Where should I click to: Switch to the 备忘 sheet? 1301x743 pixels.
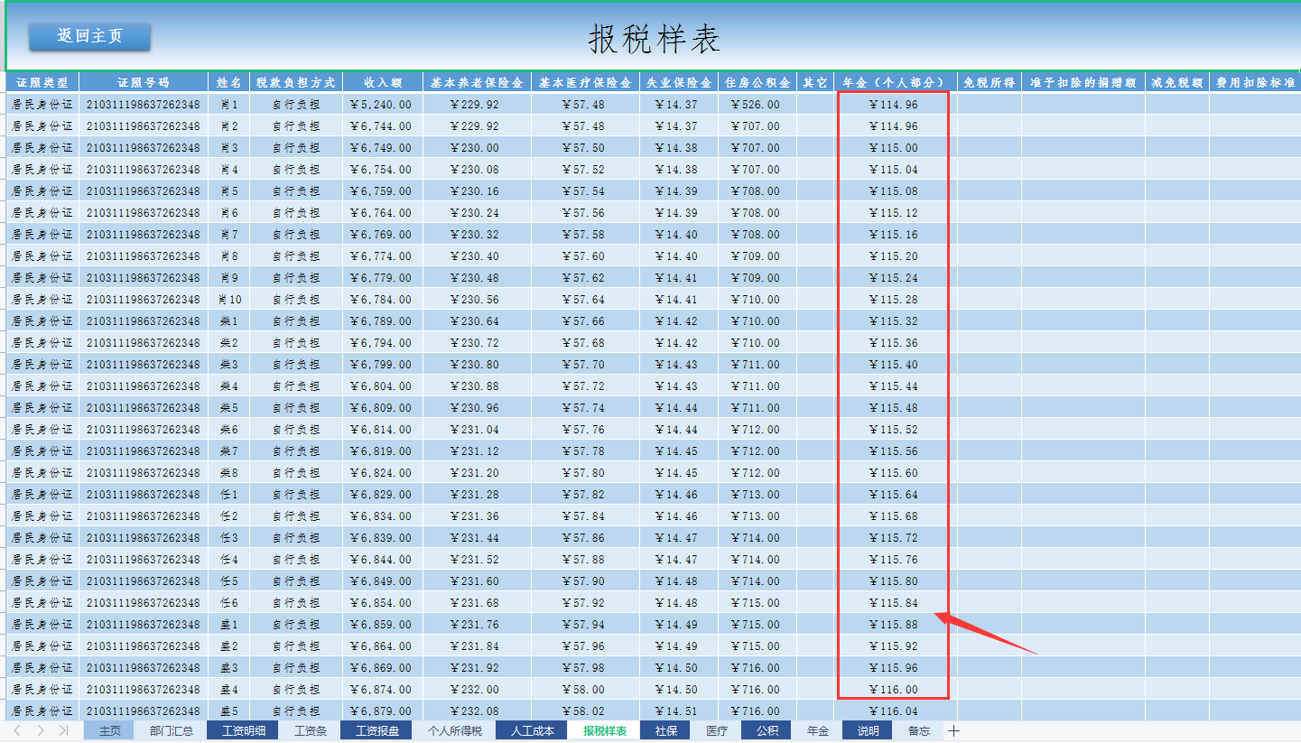point(918,730)
